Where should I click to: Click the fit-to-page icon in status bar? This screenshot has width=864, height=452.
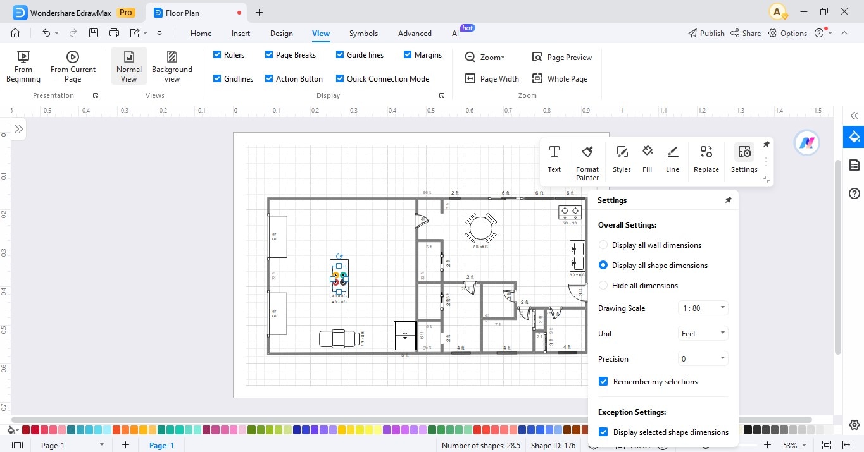(827, 445)
